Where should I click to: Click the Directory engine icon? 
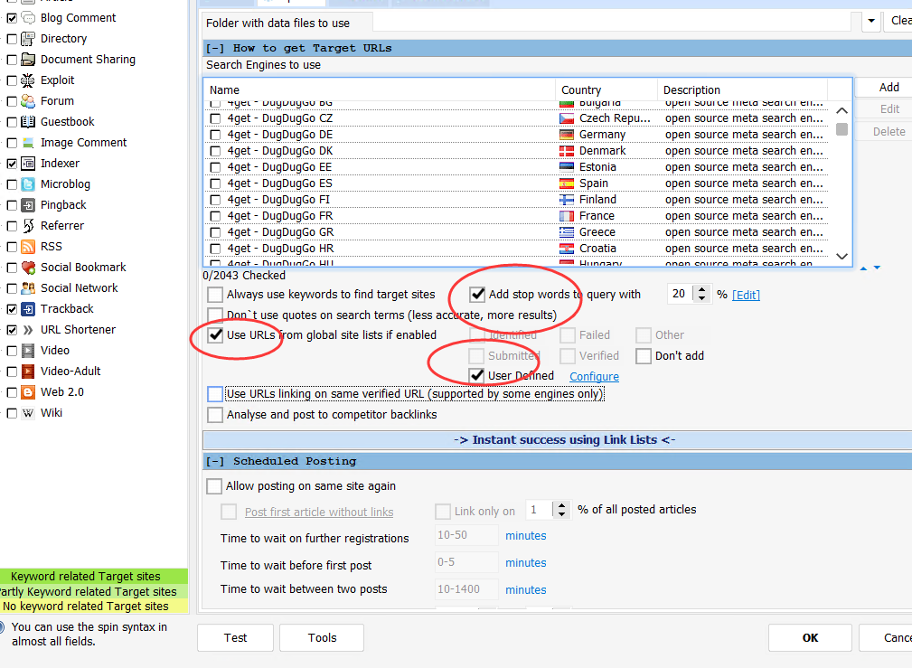tap(28, 39)
